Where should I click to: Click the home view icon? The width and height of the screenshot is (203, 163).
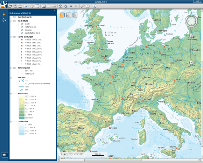pos(60,6)
